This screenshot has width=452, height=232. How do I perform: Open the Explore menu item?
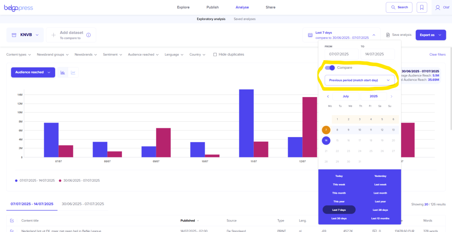click(x=183, y=7)
